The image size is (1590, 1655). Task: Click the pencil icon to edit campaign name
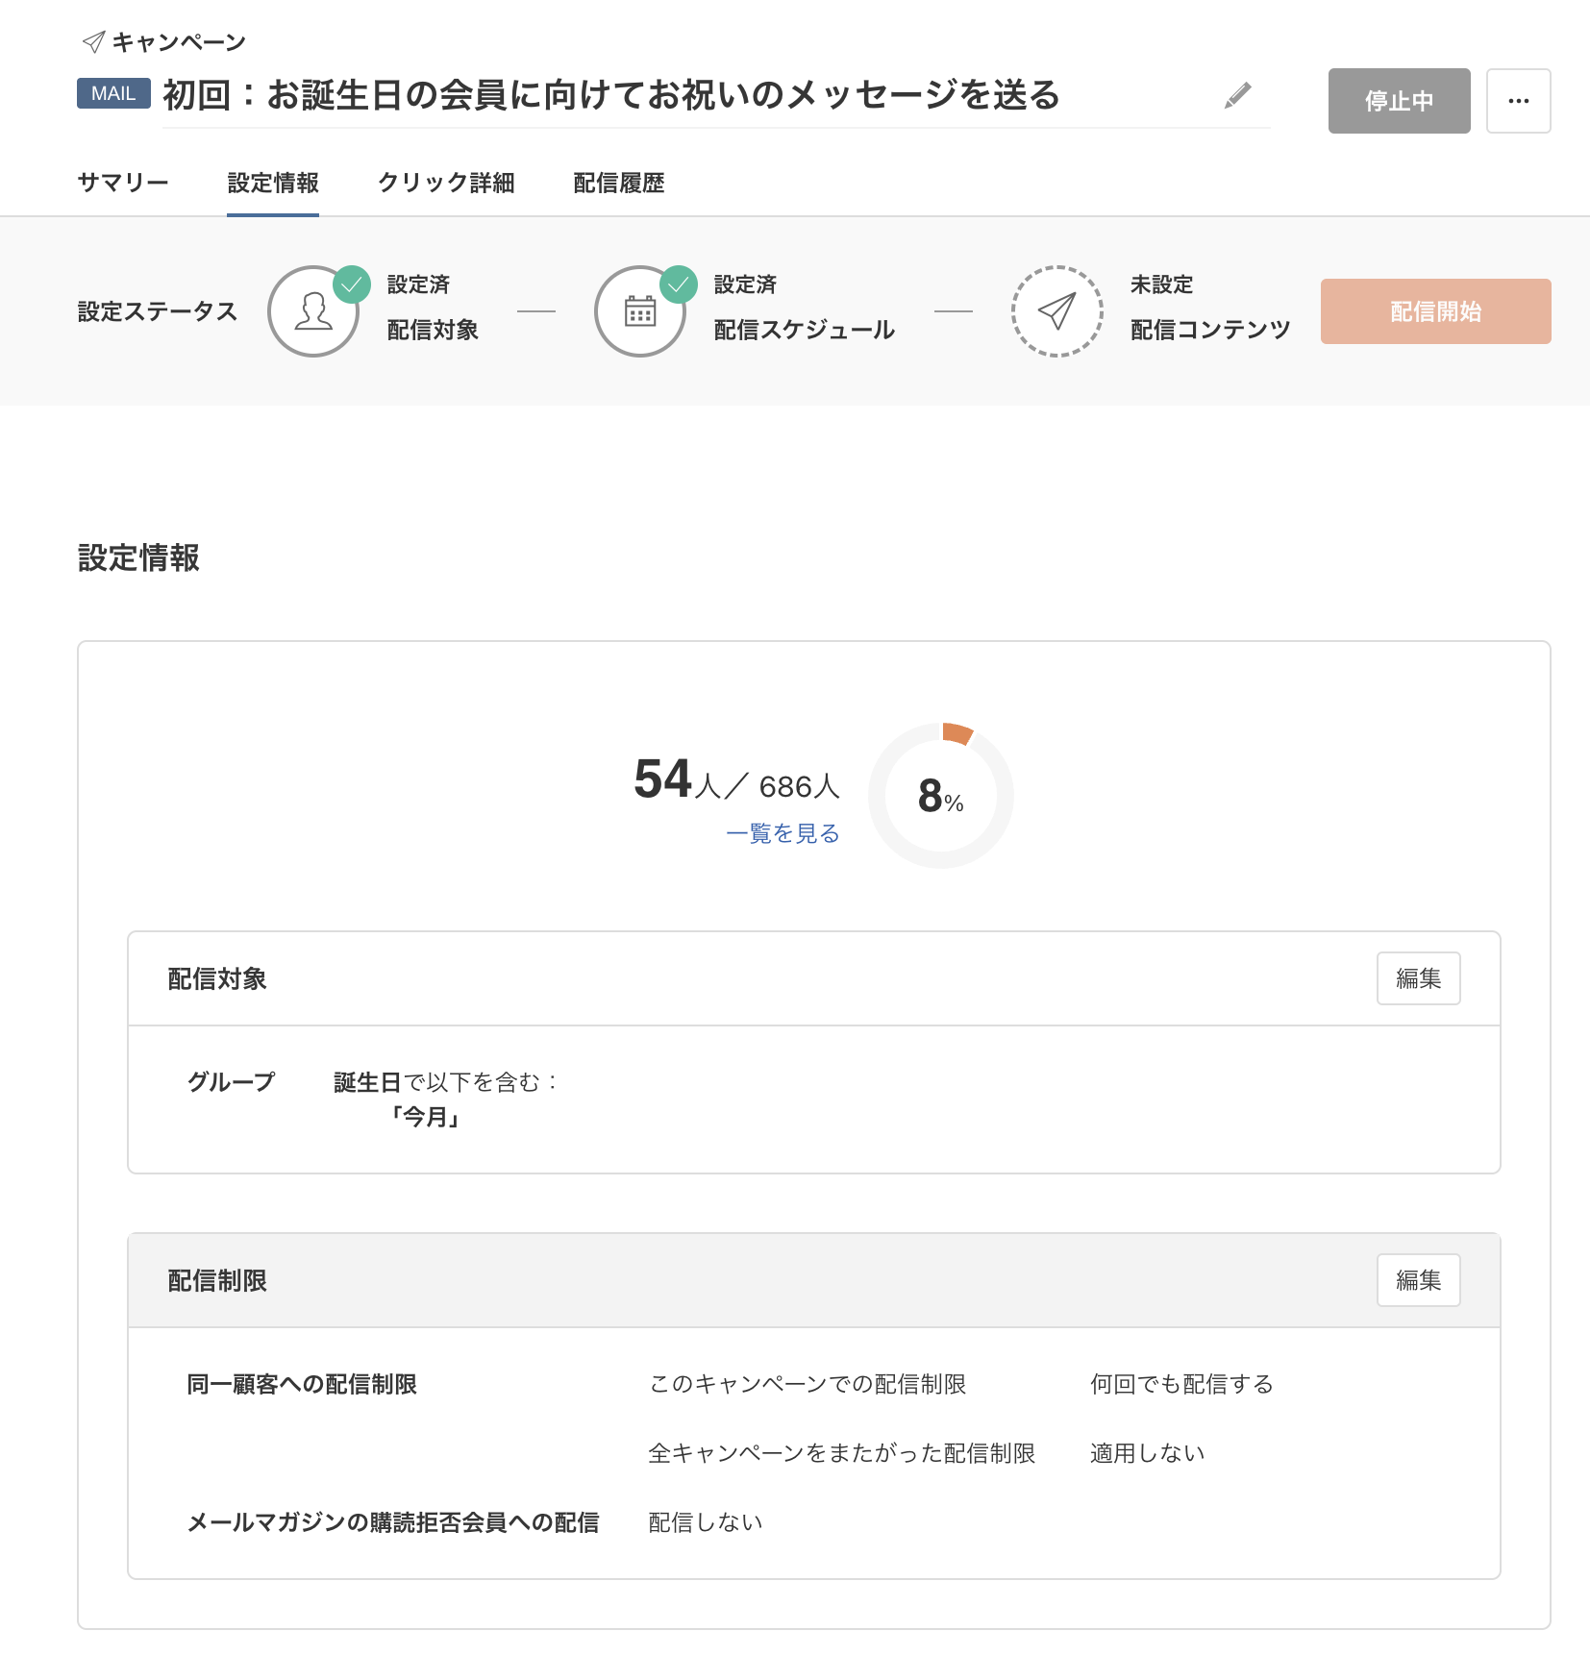coord(1238,97)
